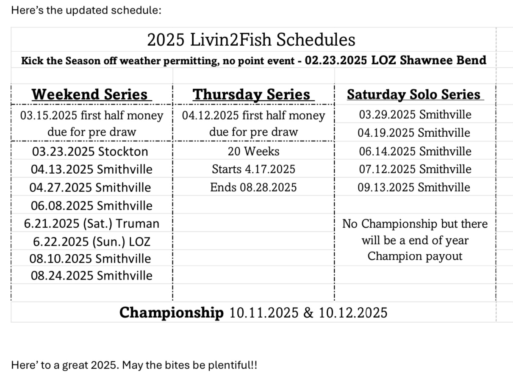Select the 6.22.2025 (Sun.) LOZ row
Viewport: 513px width, 382px height.
click(92, 242)
